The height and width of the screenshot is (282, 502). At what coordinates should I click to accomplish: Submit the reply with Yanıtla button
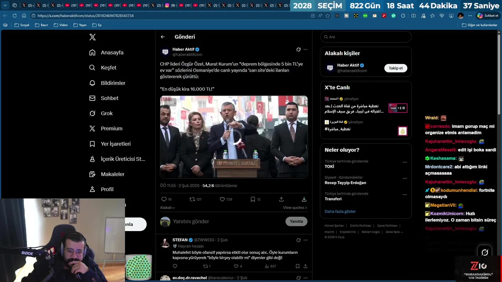coord(296,221)
